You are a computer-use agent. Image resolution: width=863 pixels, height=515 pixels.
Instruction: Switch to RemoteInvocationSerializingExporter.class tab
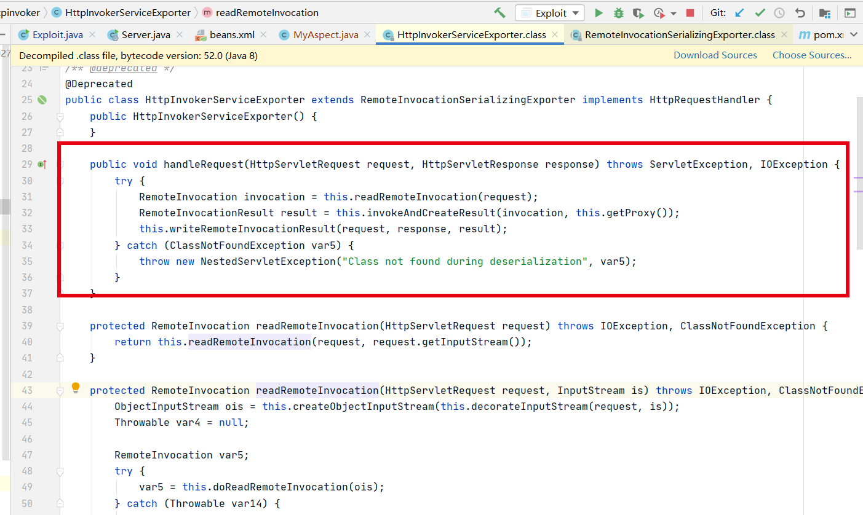pyautogui.click(x=680, y=34)
